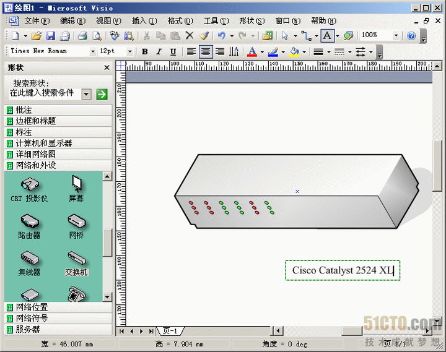This screenshot has height=352, width=446.
Task: Open the 插入(I) menu
Action: coord(144,21)
